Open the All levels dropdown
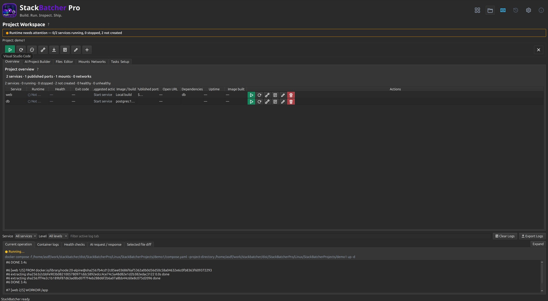 click(x=58, y=236)
